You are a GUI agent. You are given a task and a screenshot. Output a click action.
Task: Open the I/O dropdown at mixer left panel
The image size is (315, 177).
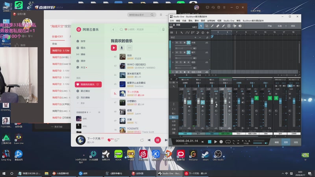tap(174, 82)
